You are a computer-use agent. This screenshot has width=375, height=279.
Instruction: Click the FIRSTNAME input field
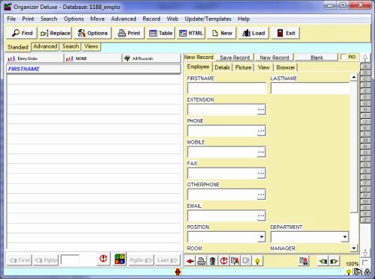pos(226,88)
